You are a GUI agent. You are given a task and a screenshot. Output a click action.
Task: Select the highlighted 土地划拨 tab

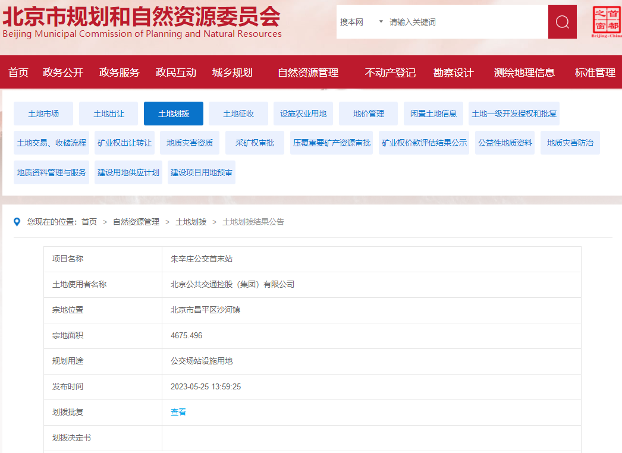tap(174, 114)
